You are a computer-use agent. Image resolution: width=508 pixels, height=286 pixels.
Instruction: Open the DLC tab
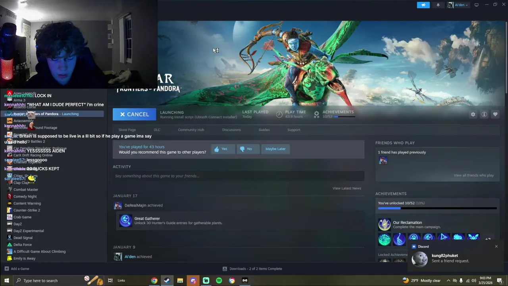point(157,130)
